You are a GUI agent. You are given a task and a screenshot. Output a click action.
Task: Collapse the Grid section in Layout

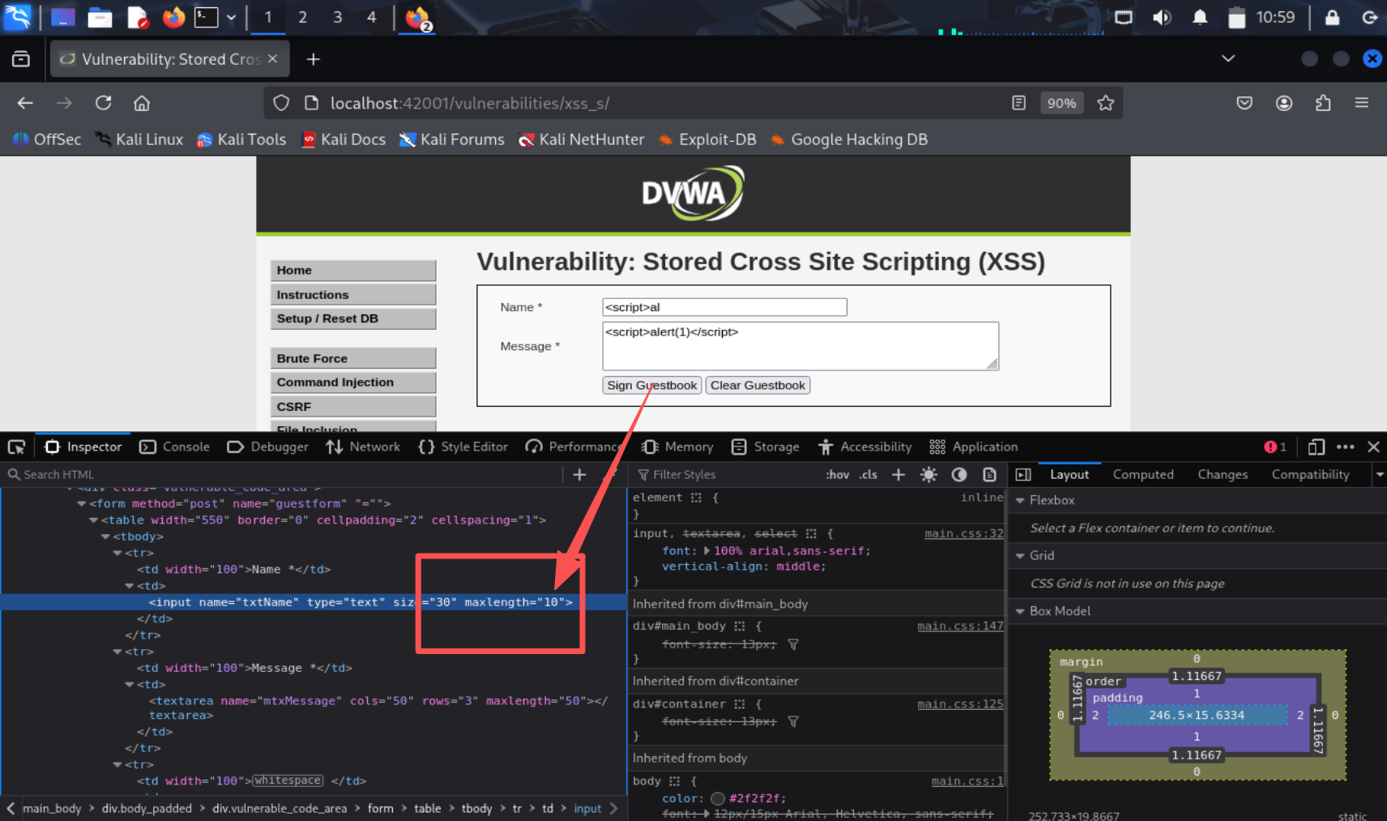tap(1020, 555)
